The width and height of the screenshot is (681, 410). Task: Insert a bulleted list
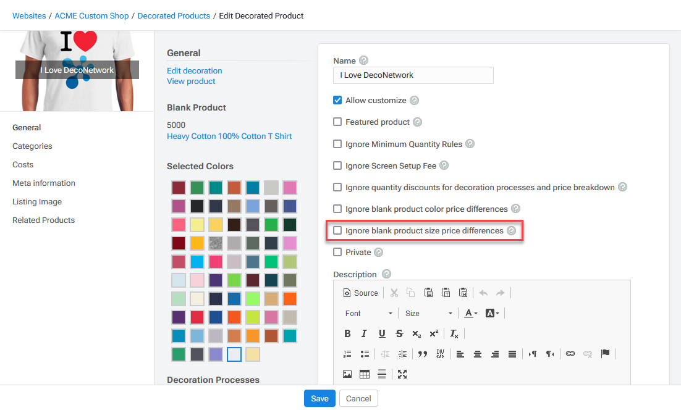pyautogui.click(x=365, y=354)
